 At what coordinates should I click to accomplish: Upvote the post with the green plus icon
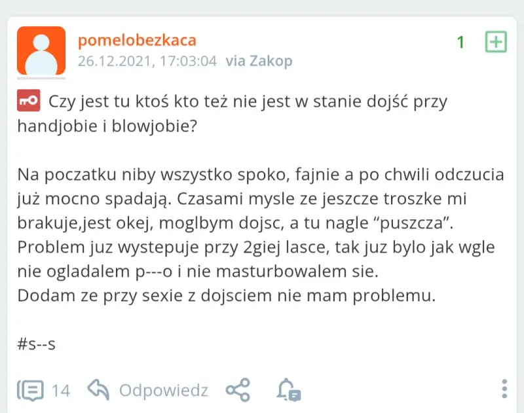point(496,42)
